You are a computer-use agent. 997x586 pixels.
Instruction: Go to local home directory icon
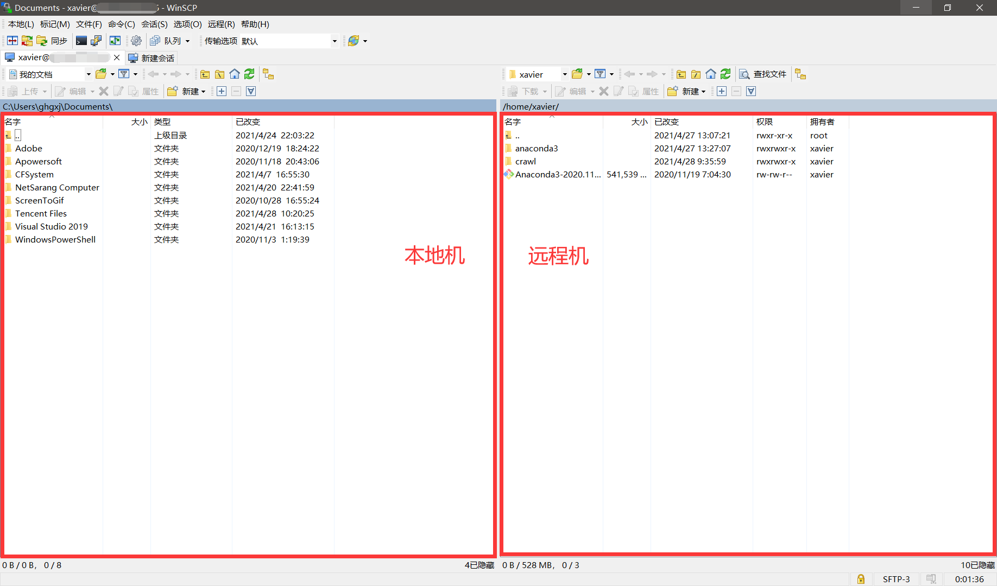(x=235, y=74)
